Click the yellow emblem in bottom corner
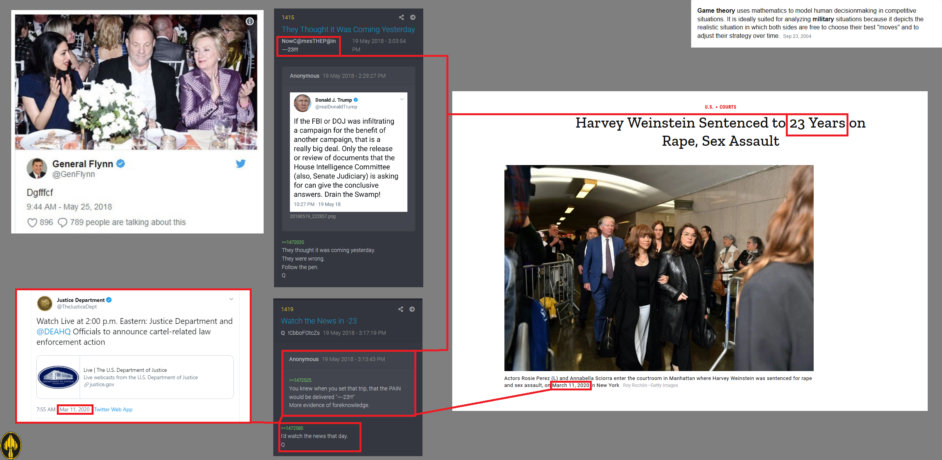 [x=11, y=446]
